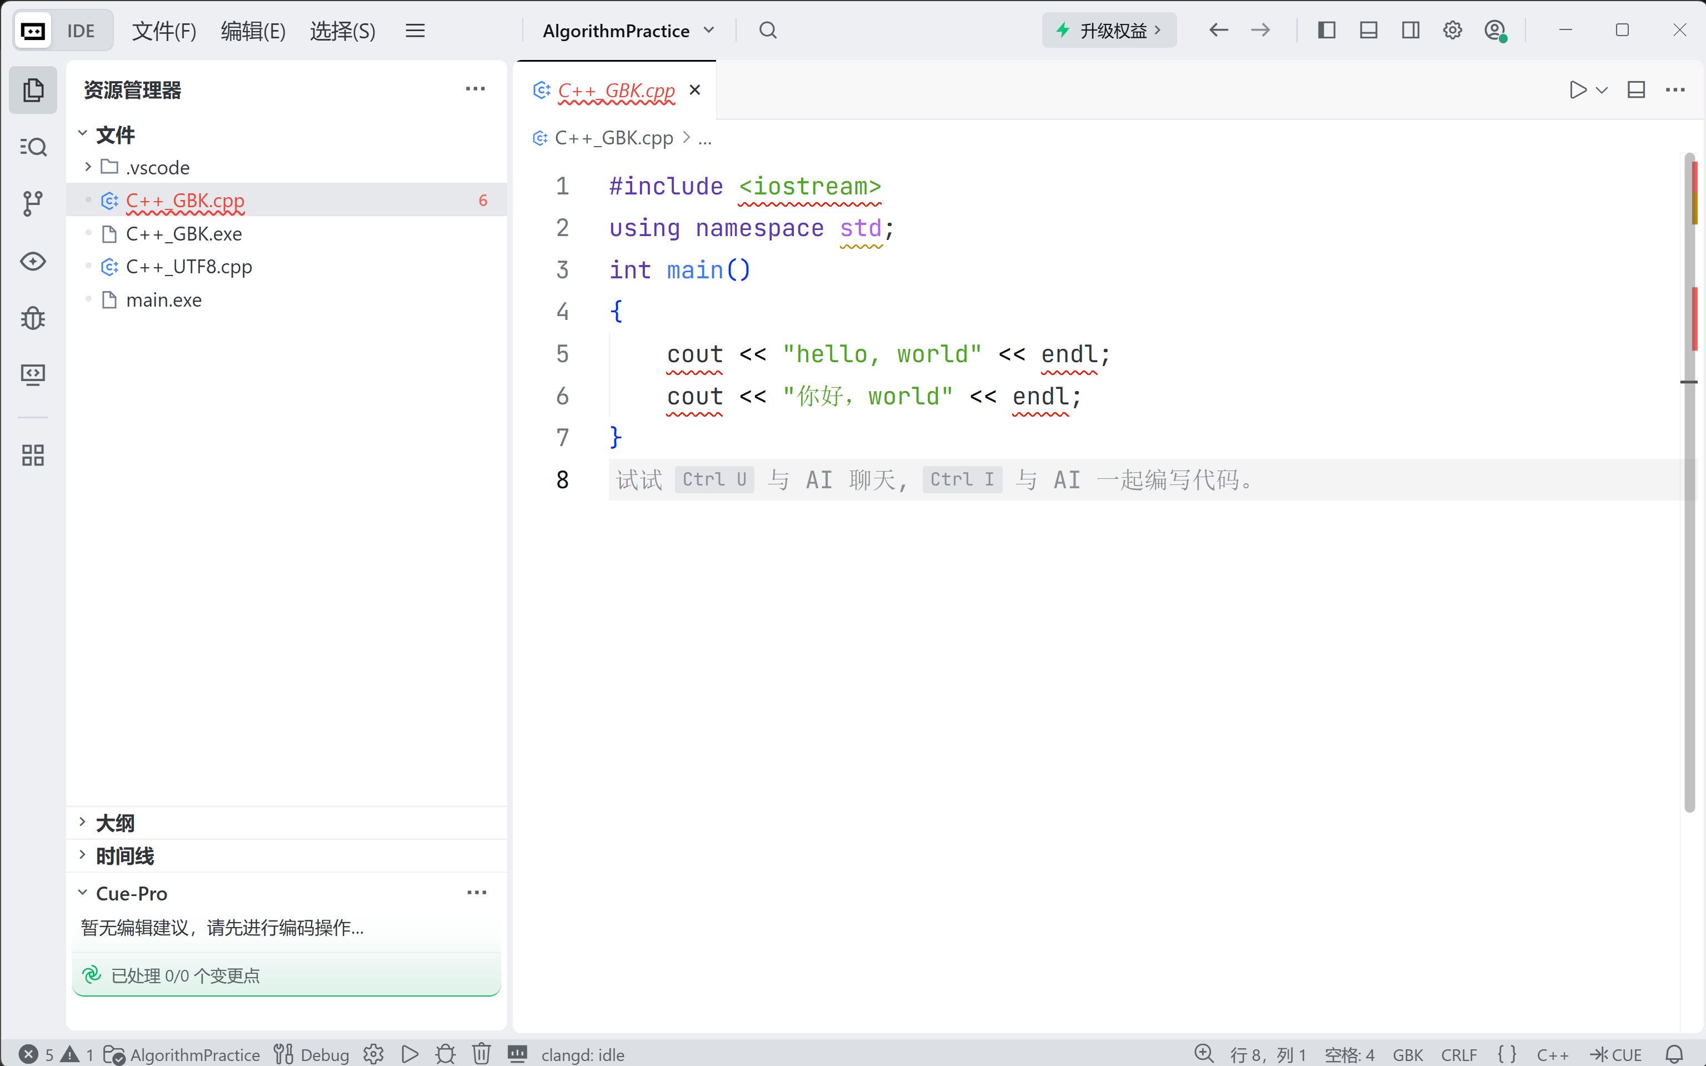Screen dimensions: 1706x1066
Task: Open the 选择(S) menu
Action: (343, 31)
